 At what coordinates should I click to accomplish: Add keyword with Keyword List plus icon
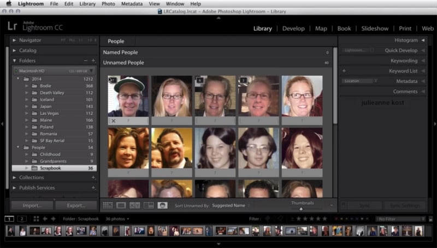click(x=344, y=71)
